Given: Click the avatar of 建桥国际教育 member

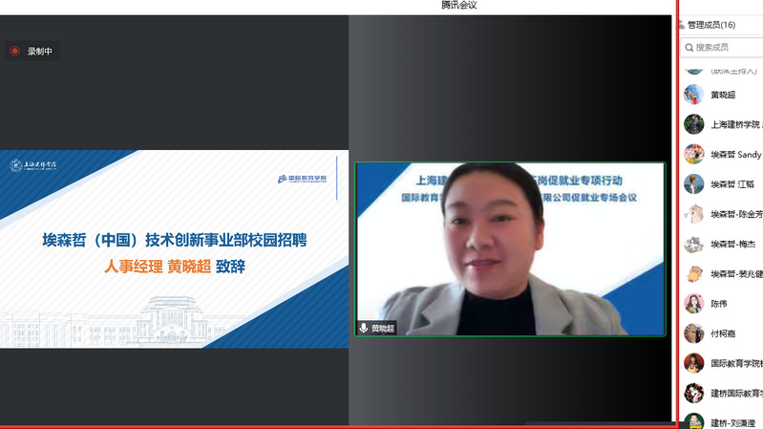Looking at the screenshot, I should [694, 393].
